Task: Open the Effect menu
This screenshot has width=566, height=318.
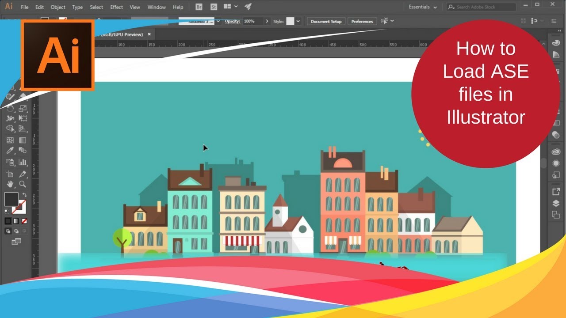Action: (117, 7)
